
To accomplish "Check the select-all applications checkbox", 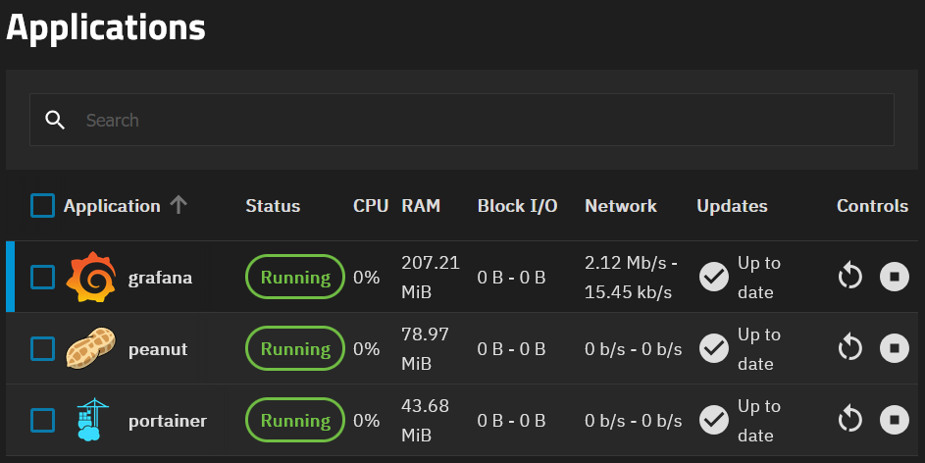I will [42, 206].
